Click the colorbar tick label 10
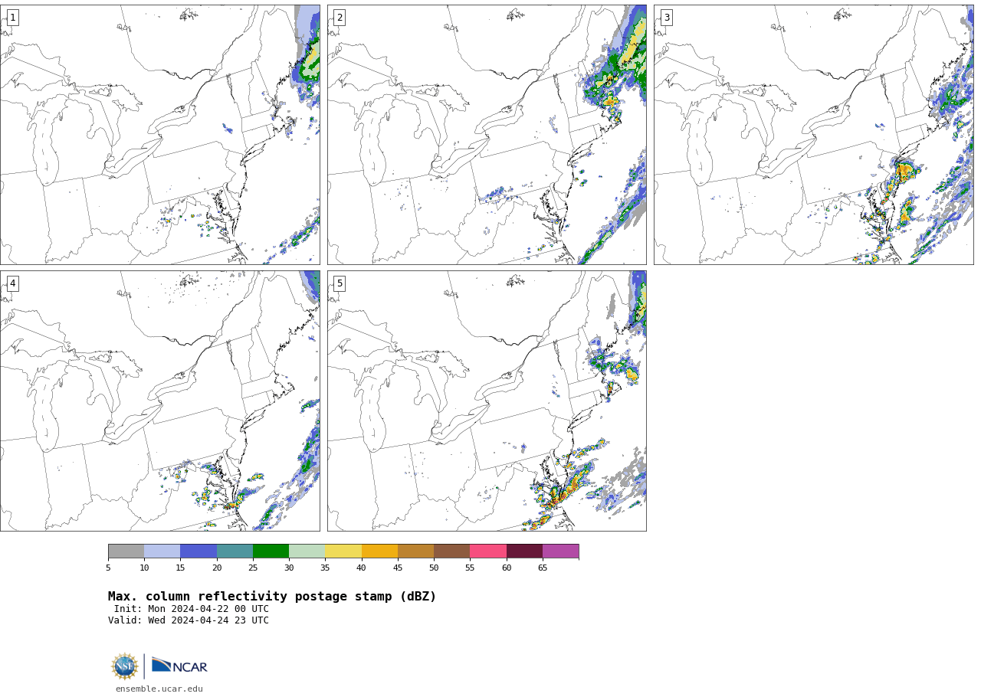This screenshot has width=981, height=697. (x=144, y=568)
